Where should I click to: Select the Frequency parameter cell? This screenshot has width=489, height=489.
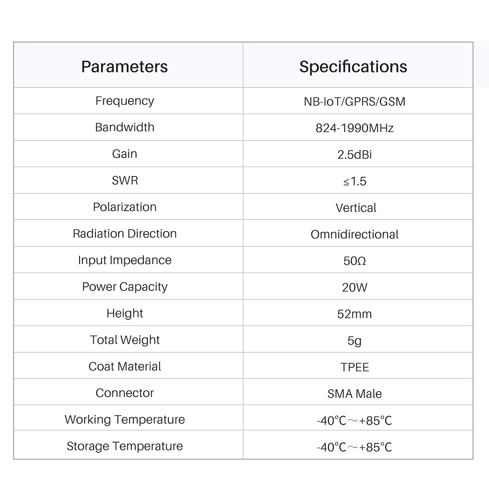(x=125, y=101)
